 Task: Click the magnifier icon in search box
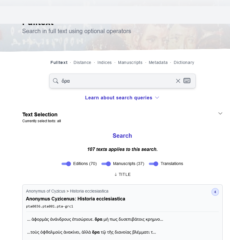tap(55, 81)
